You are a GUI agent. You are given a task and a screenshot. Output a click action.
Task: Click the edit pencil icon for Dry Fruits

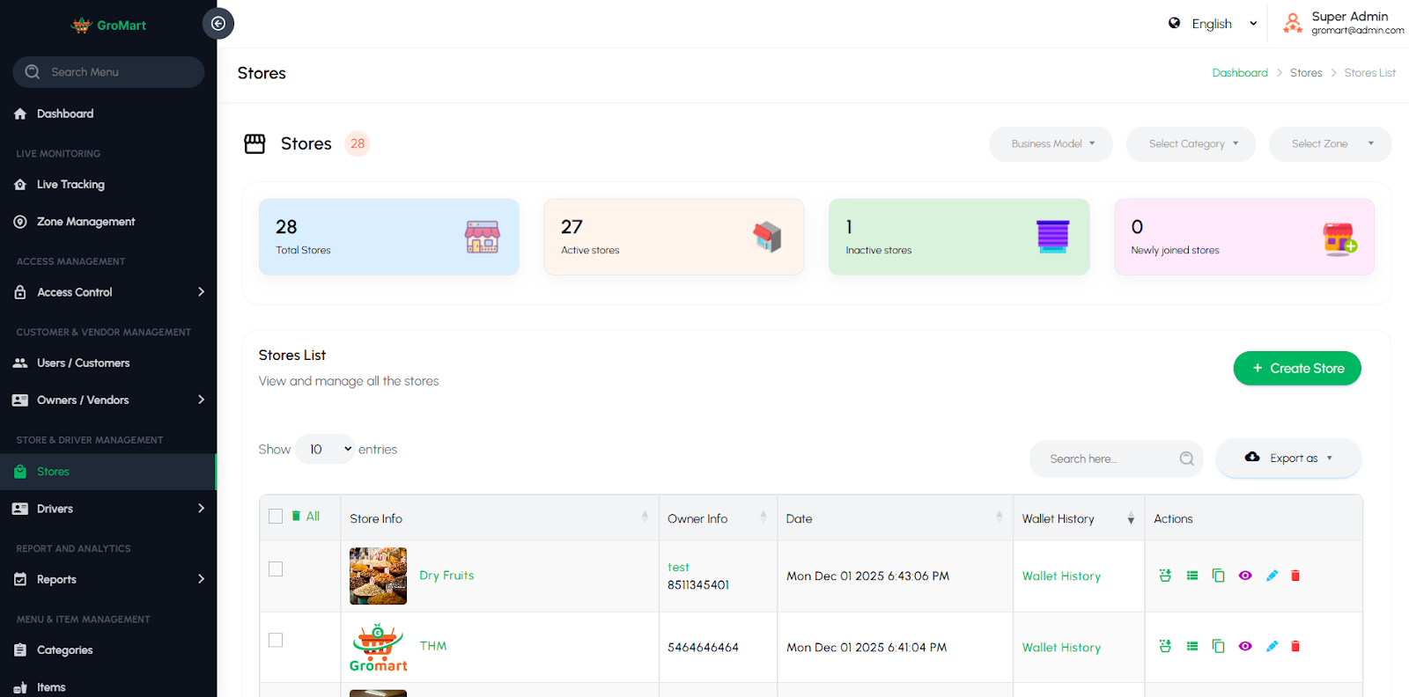(1272, 576)
